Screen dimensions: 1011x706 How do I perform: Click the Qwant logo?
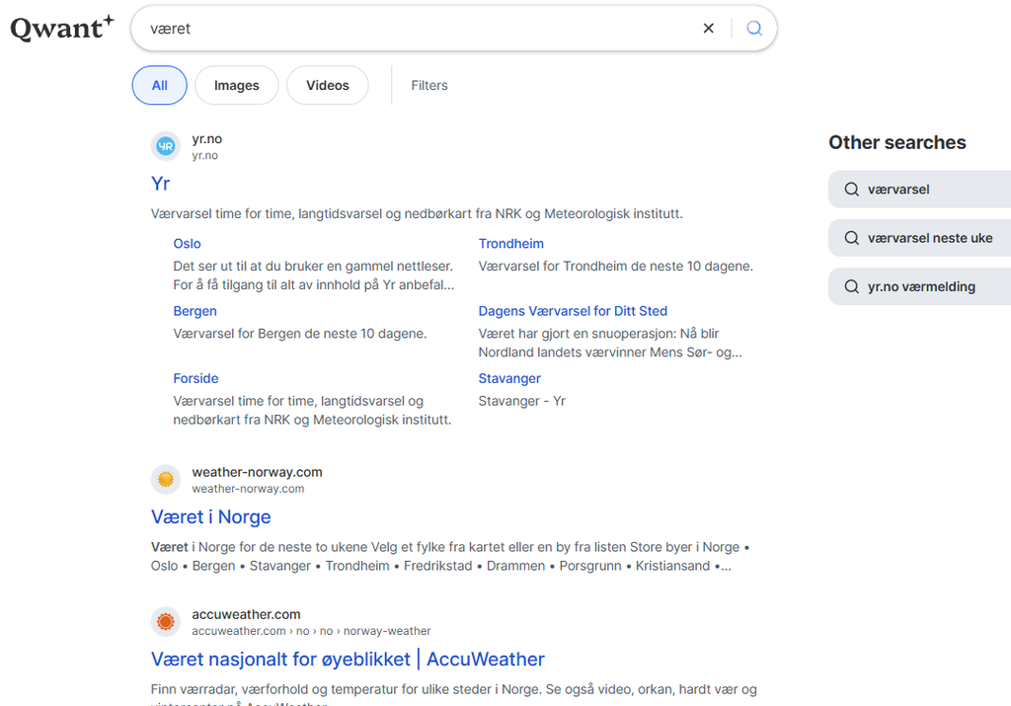coord(62,28)
